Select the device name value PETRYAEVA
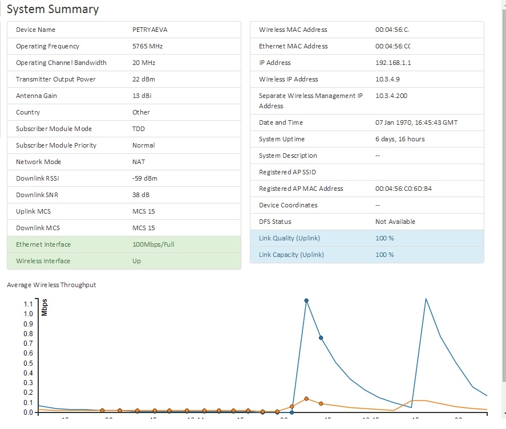Viewport: 506px width, 429px height. [150, 30]
